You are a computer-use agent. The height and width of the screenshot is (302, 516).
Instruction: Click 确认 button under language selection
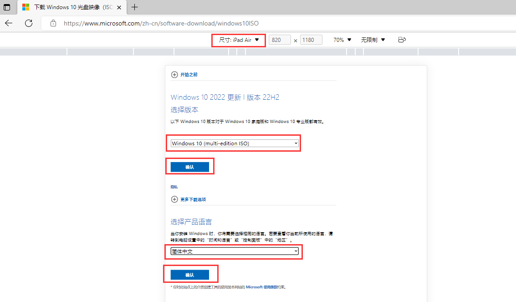point(189,275)
